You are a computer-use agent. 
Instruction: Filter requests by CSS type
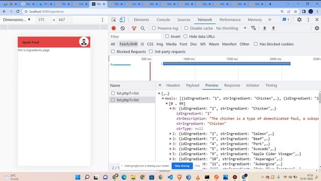pyautogui.click(x=150, y=44)
